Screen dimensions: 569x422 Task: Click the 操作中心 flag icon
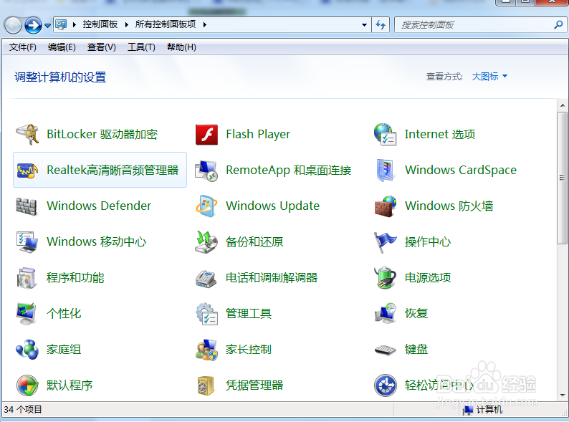[385, 242]
